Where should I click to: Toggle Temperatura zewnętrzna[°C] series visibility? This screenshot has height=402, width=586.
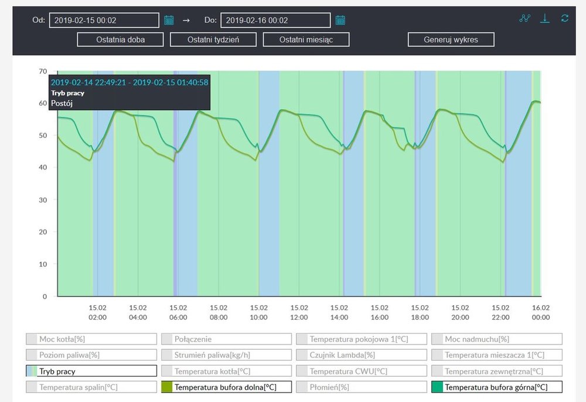[497, 371]
